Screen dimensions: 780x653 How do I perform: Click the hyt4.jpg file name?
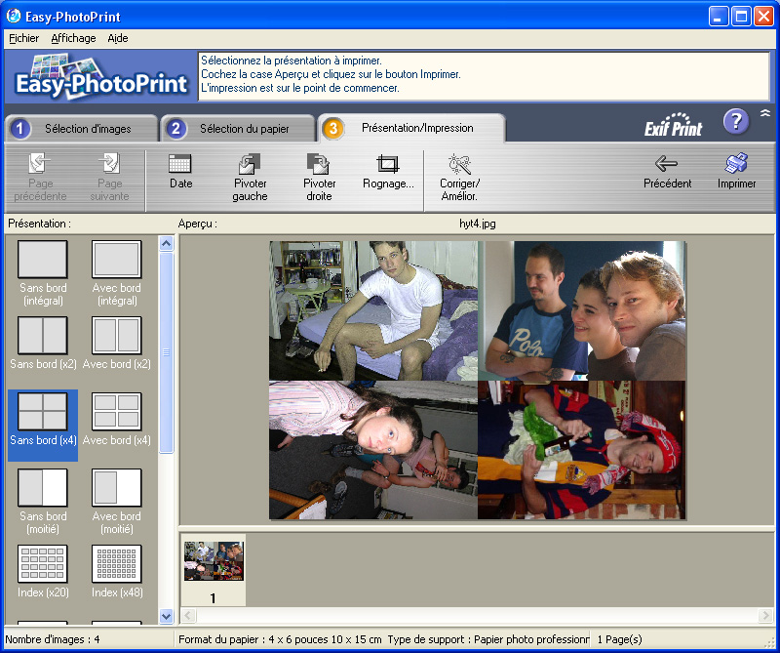[478, 224]
